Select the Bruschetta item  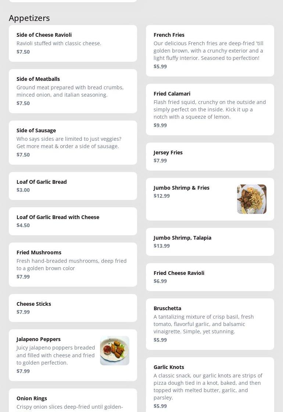pos(210,324)
